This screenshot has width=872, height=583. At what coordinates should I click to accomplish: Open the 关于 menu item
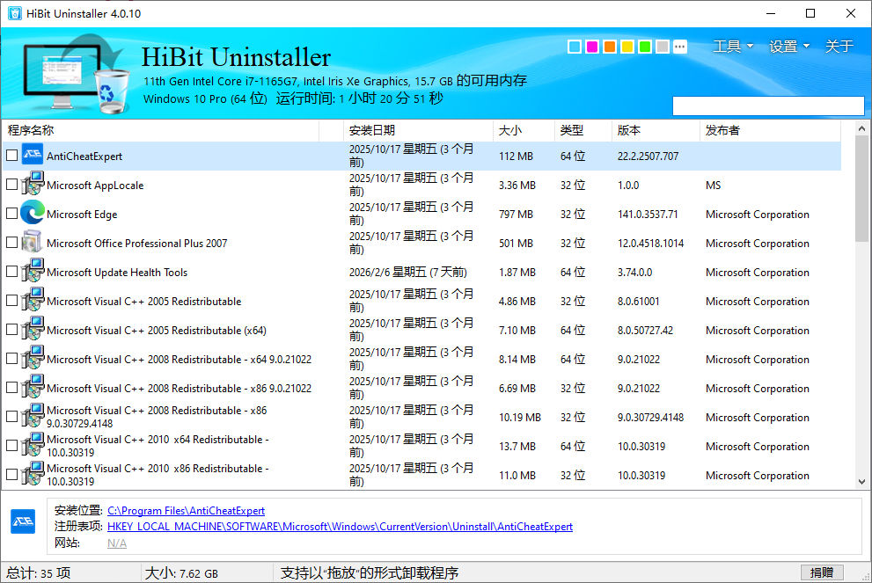click(x=839, y=47)
